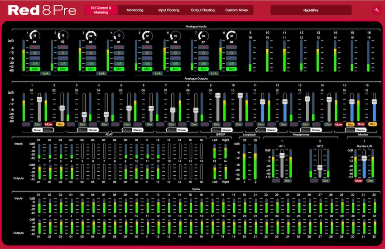Viewport: 385px width, 249px height.
Task: Open settings via the wrench icon
Action: [x=376, y=10]
